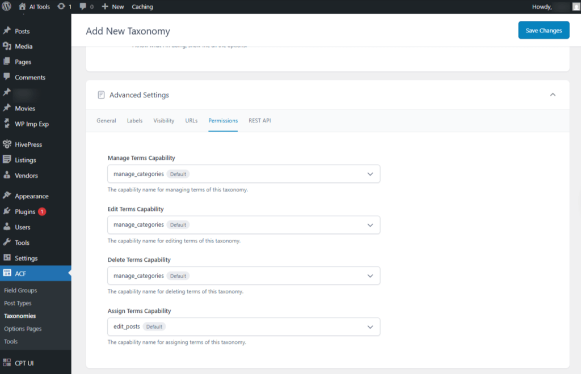Switch to the REST API tab
Image resolution: width=581 pixels, height=374 pixels.
[259, 121]
